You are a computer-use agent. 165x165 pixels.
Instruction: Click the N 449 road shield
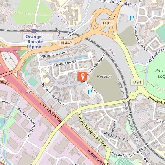(x=66, y=43)
